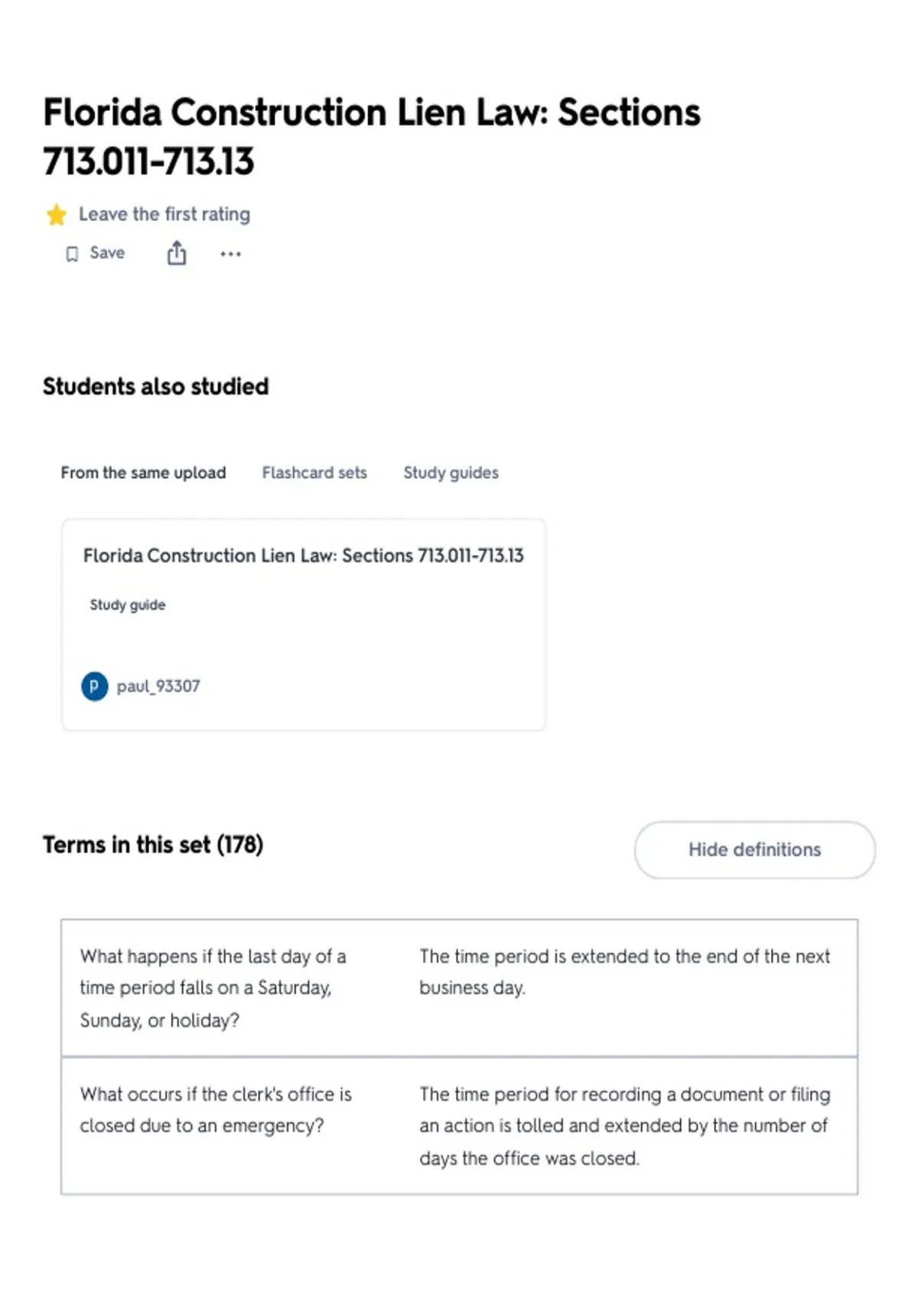Viewport: 918px width, 1301px height.
Task: Click the yellow star rating icon
Action: click(x=57, y=215)
